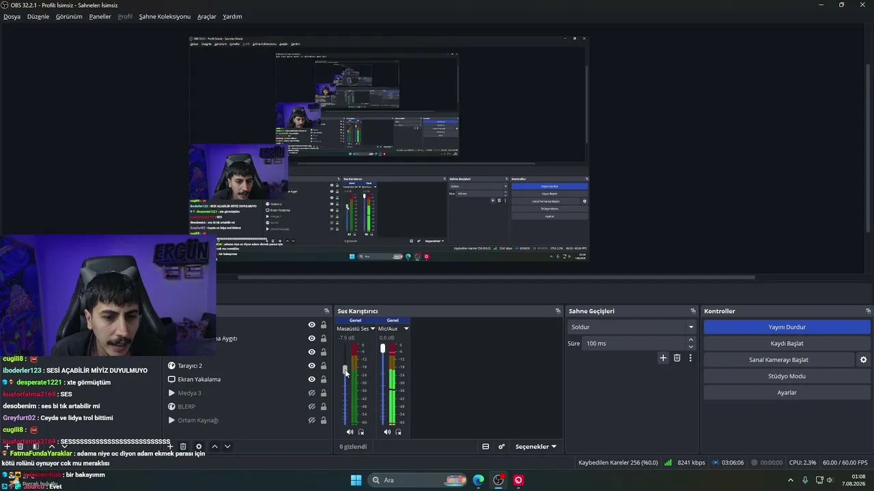Image resolution: width=874 pixels, height=491 pixels.
Task: Click the Kaydı Başlat button
Action: pyautogui.click(x=787, y=344)
